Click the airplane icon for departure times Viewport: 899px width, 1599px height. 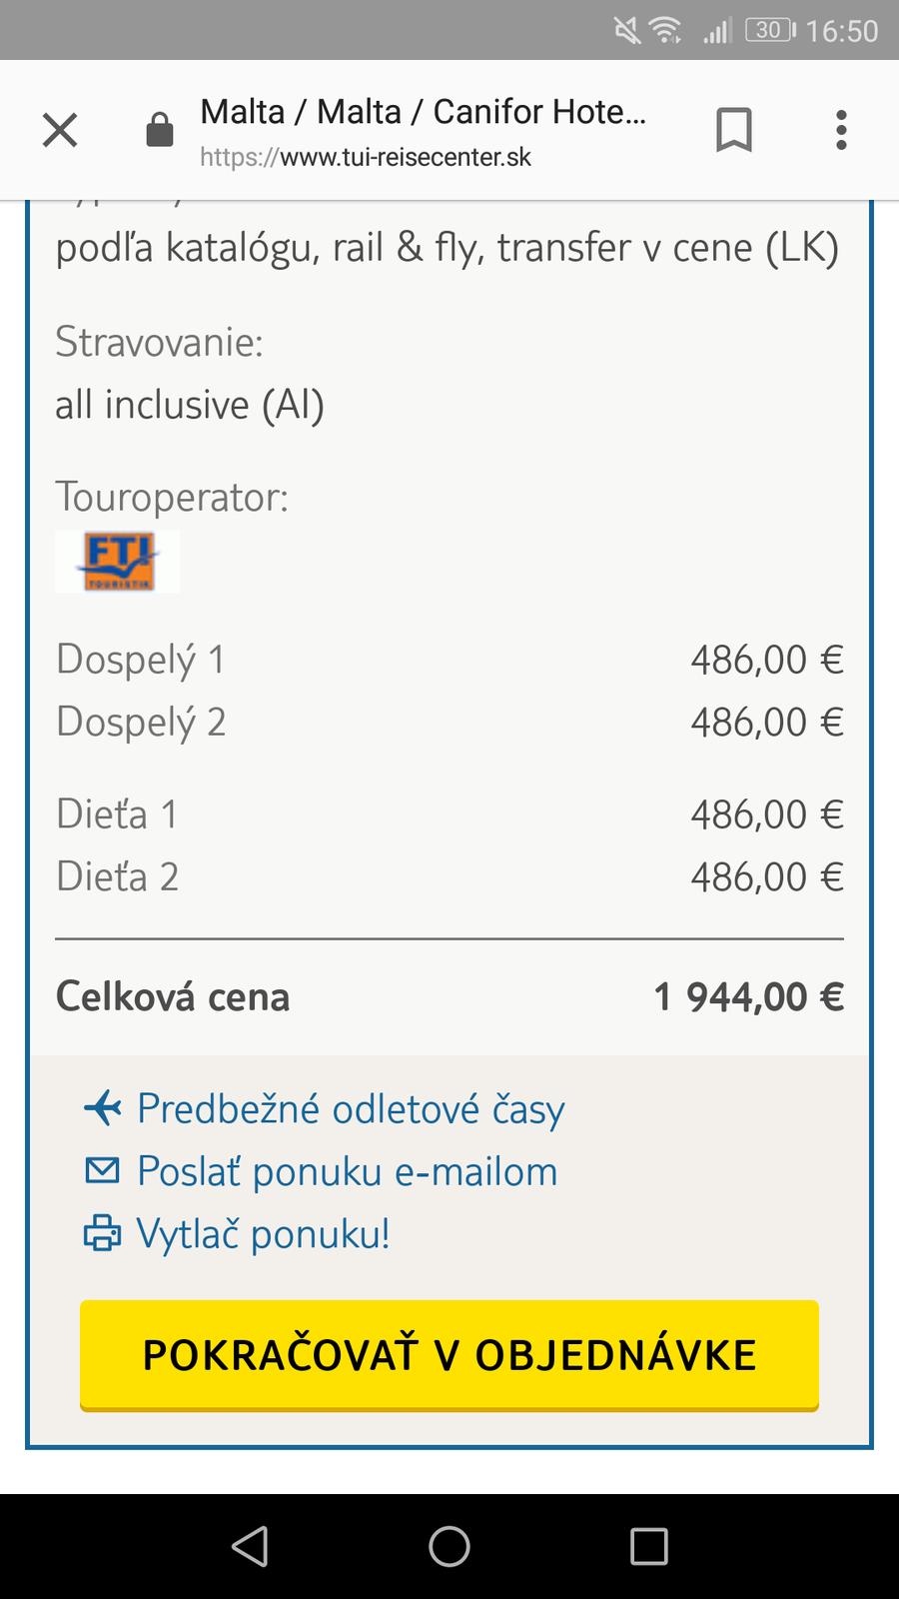(103, 1108)
